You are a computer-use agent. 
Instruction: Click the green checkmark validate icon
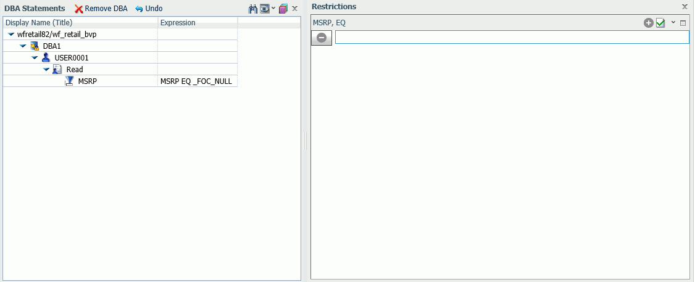tap(660, 23)
